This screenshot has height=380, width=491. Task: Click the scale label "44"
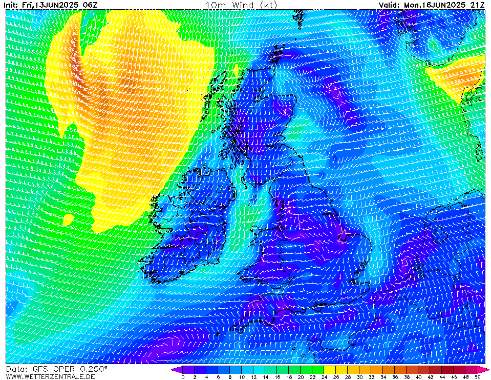click(x=442, y=377)
